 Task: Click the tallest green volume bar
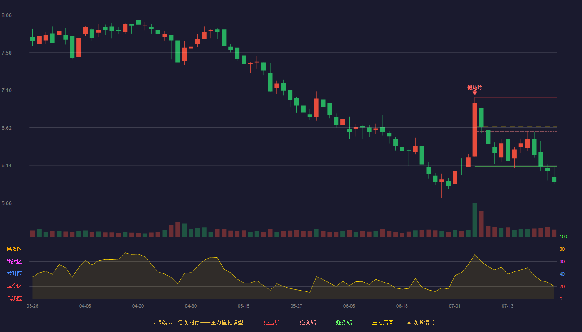click(475, 220)
